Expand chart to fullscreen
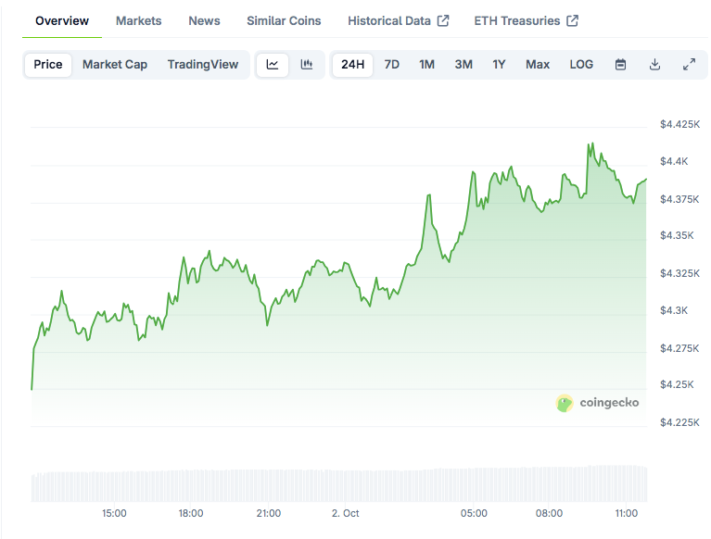The width and height of the screenshot is (711, 539). pyautogui.click(x=689, y=65)
